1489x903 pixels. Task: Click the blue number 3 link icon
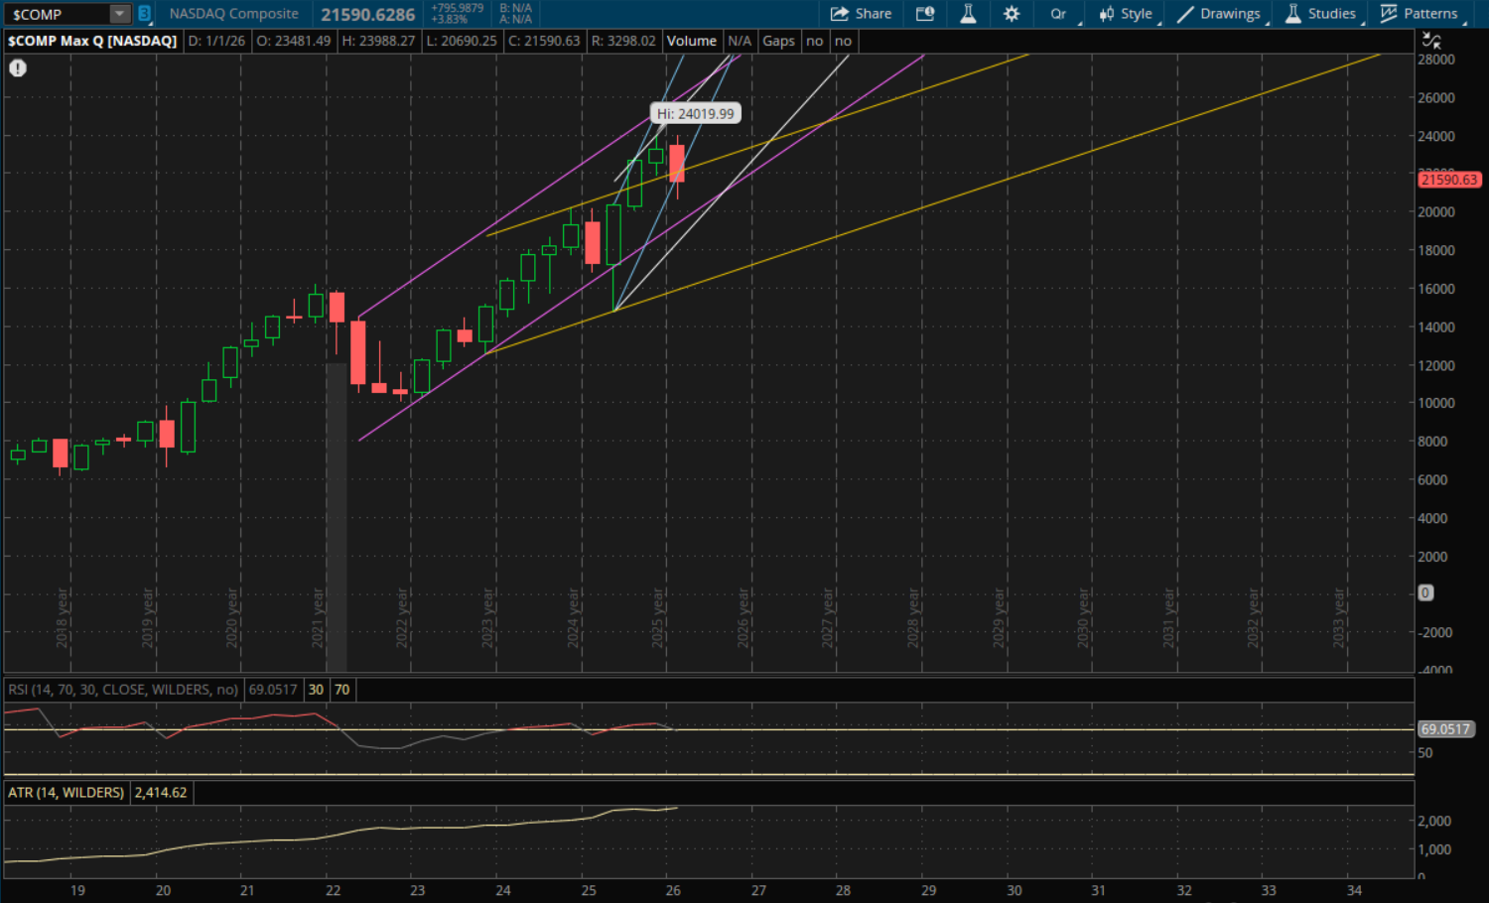point(144,14)
